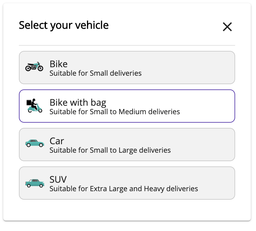Click the teal car icon beside Car
This screenshot has height=231, width=256.
click(x=35, y=143)
